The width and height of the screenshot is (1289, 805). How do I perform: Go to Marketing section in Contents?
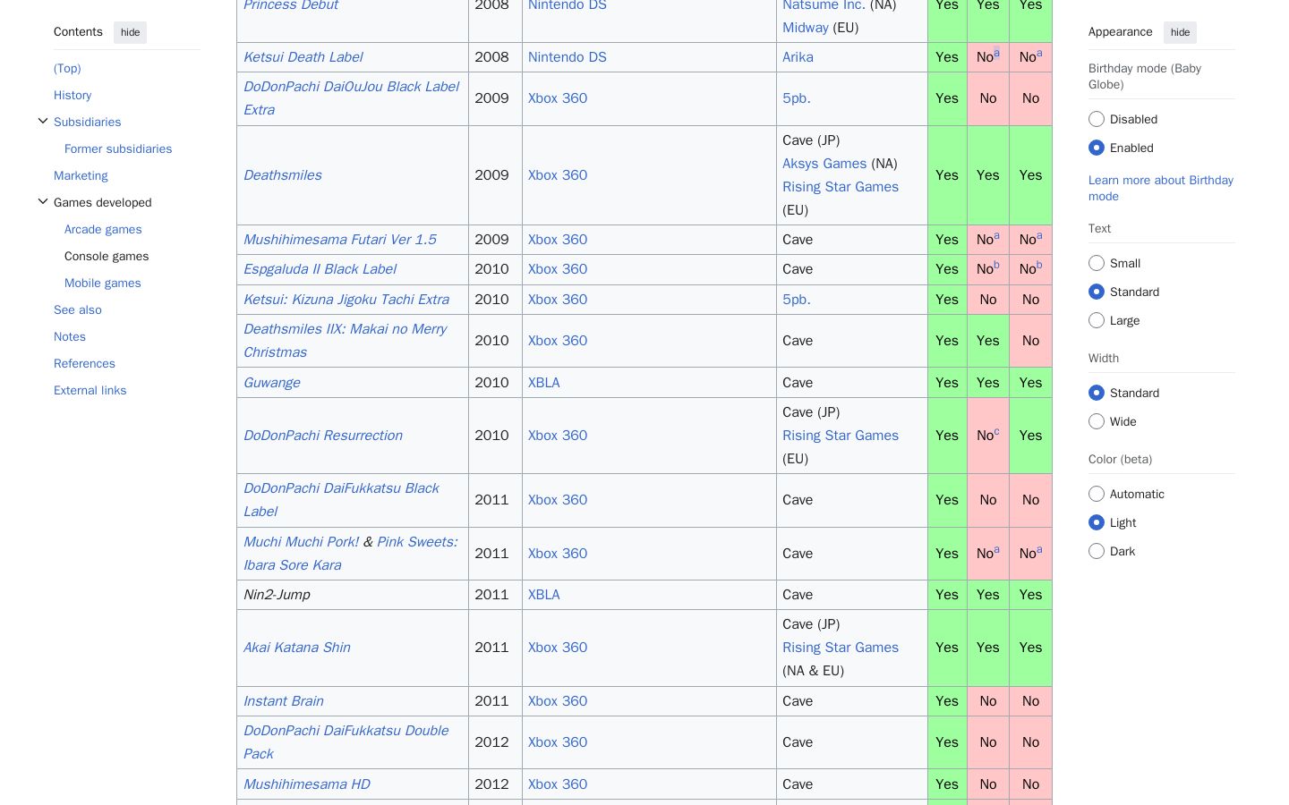click(x=81, y=175)
